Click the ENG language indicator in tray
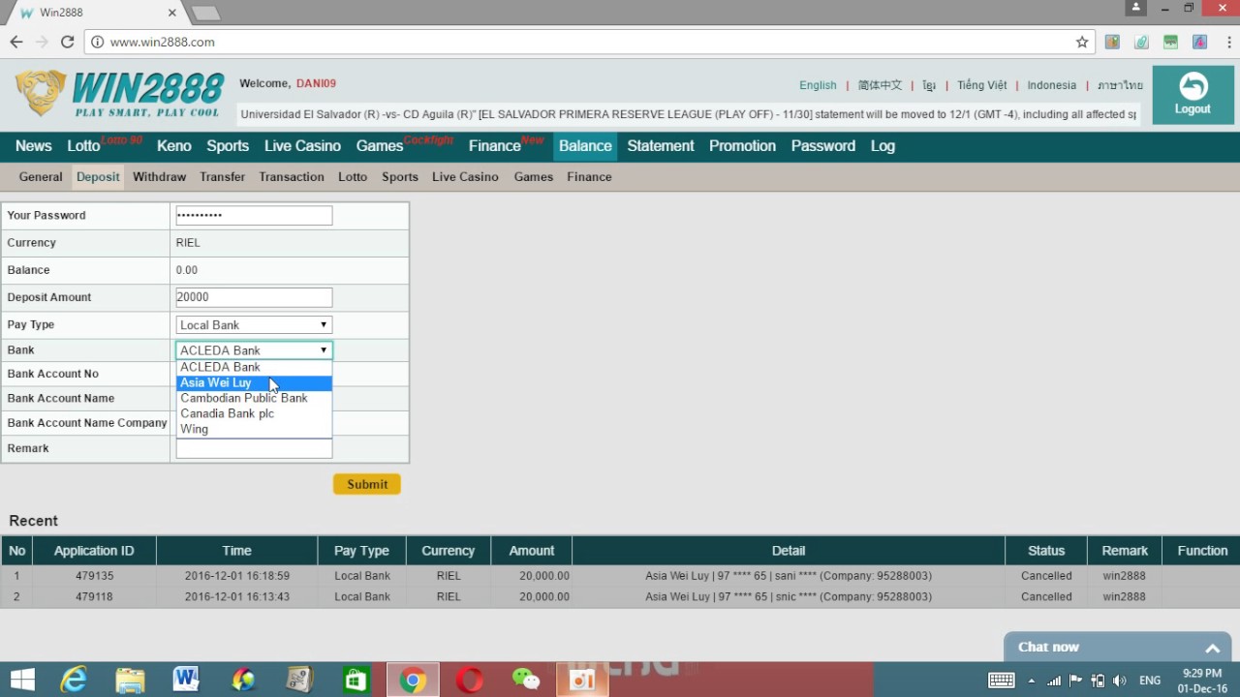Image resolution: width=1240 pixels, height=697 pixels. coord(1150,680)
